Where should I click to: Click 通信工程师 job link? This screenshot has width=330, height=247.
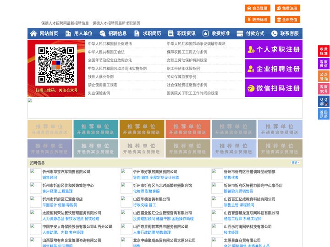tap(233, 219)
